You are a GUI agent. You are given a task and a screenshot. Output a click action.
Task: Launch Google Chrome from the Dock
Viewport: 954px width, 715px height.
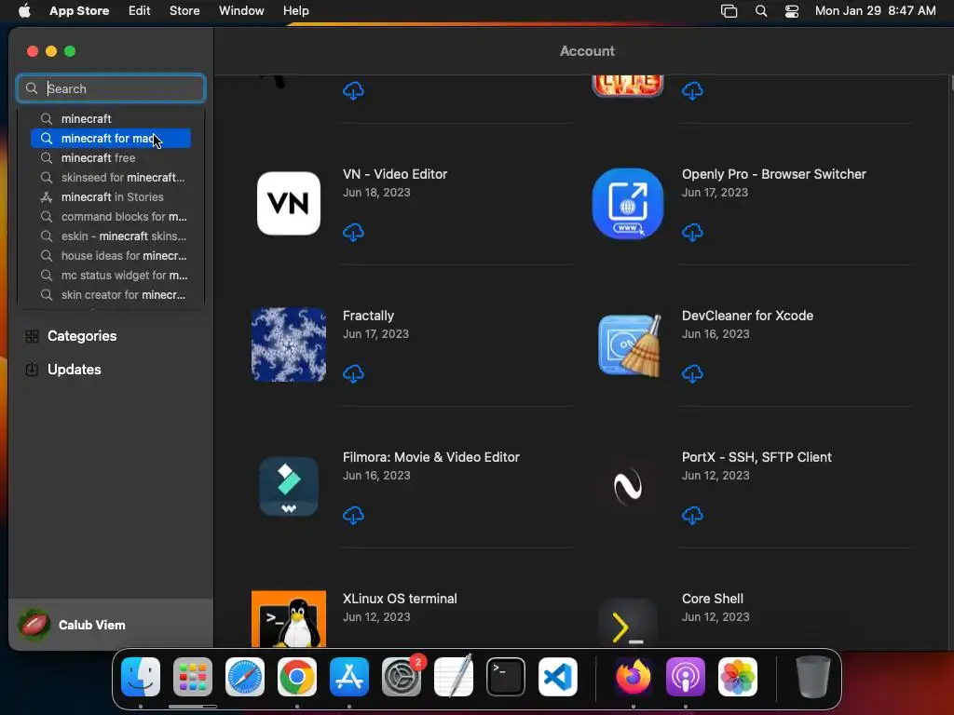297,677
